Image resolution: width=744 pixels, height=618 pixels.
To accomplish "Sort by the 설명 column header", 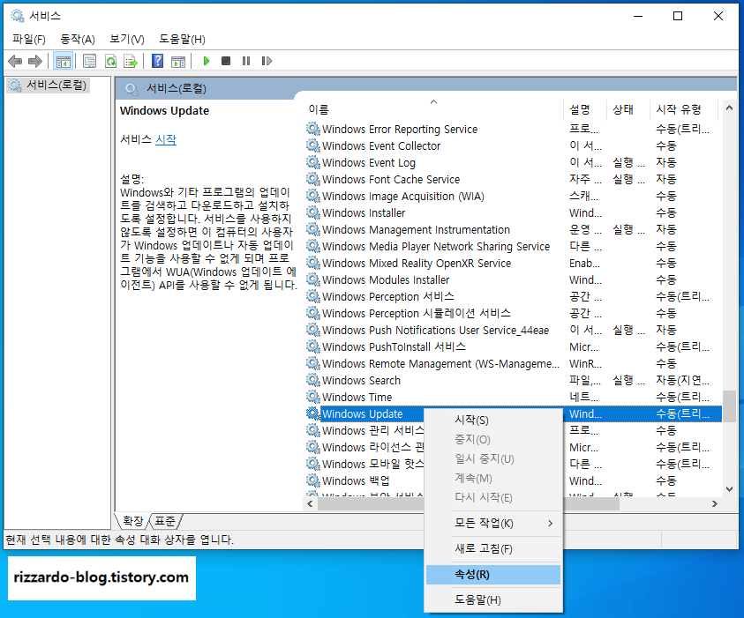I will click(585, 109).
